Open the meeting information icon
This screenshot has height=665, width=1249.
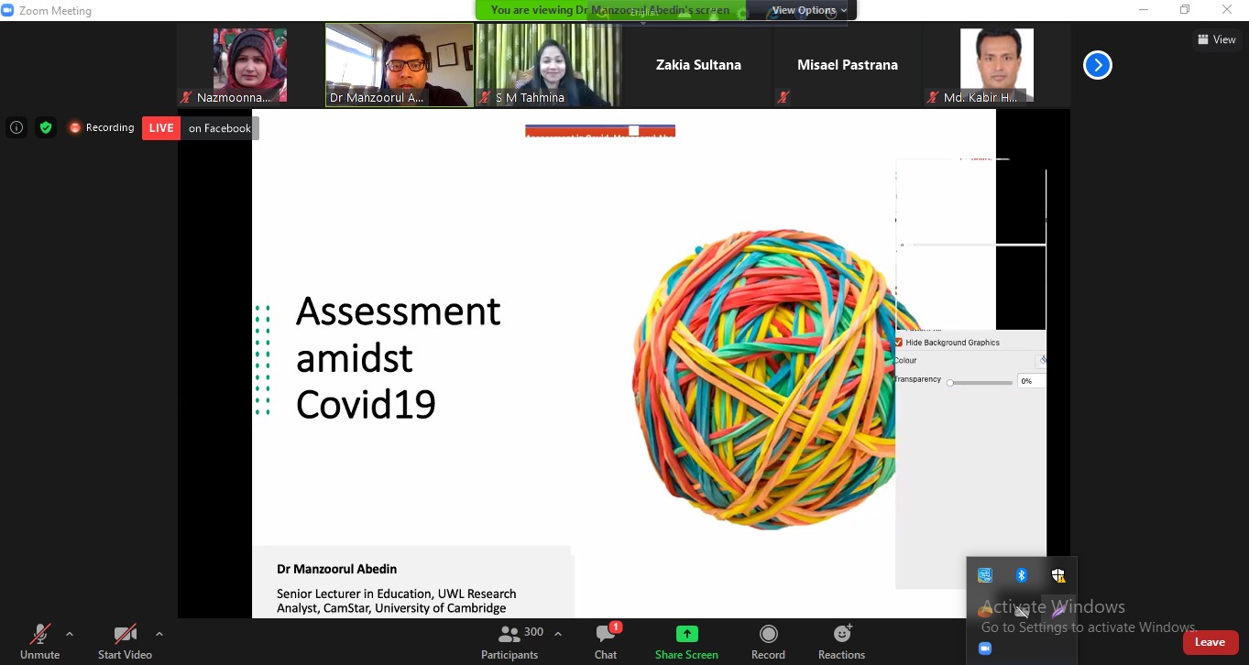click(x=16, y=128)
